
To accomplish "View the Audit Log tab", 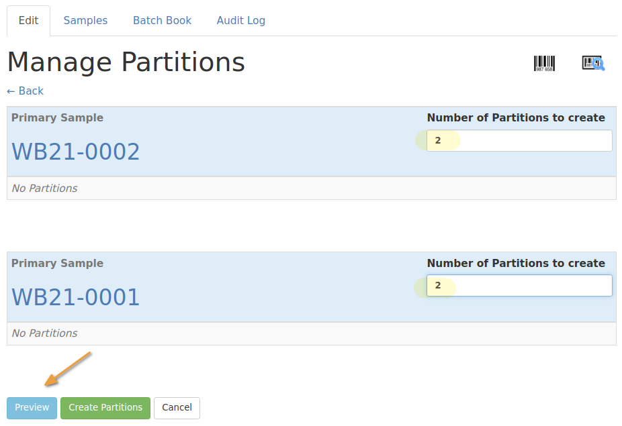I will (240, 20).
